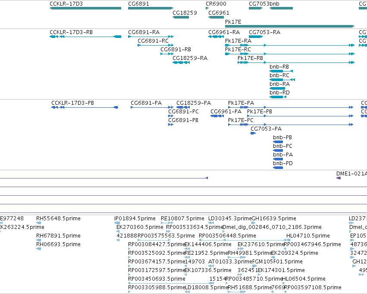Click EST LD30345.3prime
367x294 pixels.
point(230,219)
